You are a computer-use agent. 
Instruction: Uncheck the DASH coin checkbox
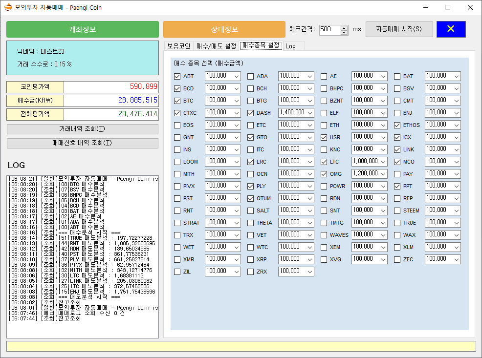(250, 113)
